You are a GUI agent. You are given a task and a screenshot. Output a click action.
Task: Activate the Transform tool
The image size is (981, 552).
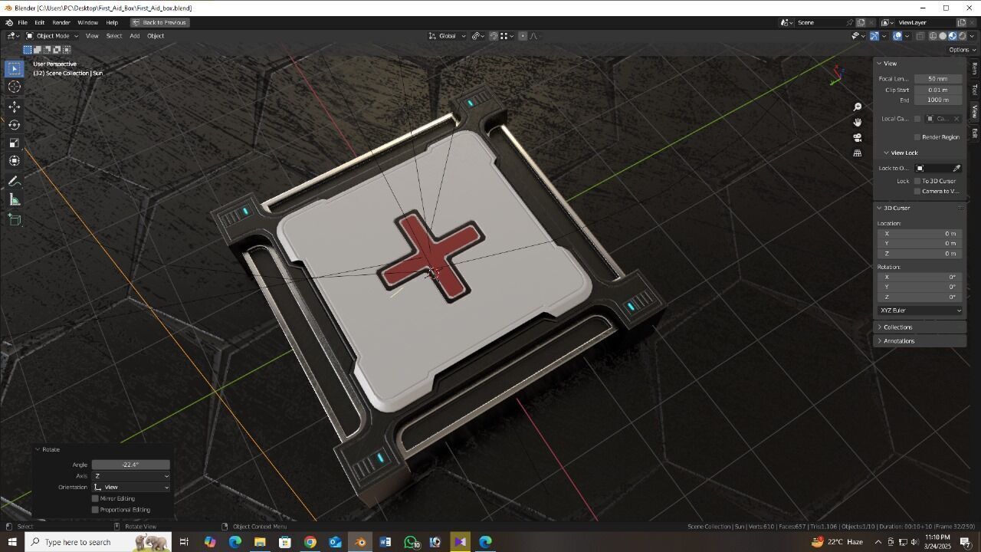point(14,161)
